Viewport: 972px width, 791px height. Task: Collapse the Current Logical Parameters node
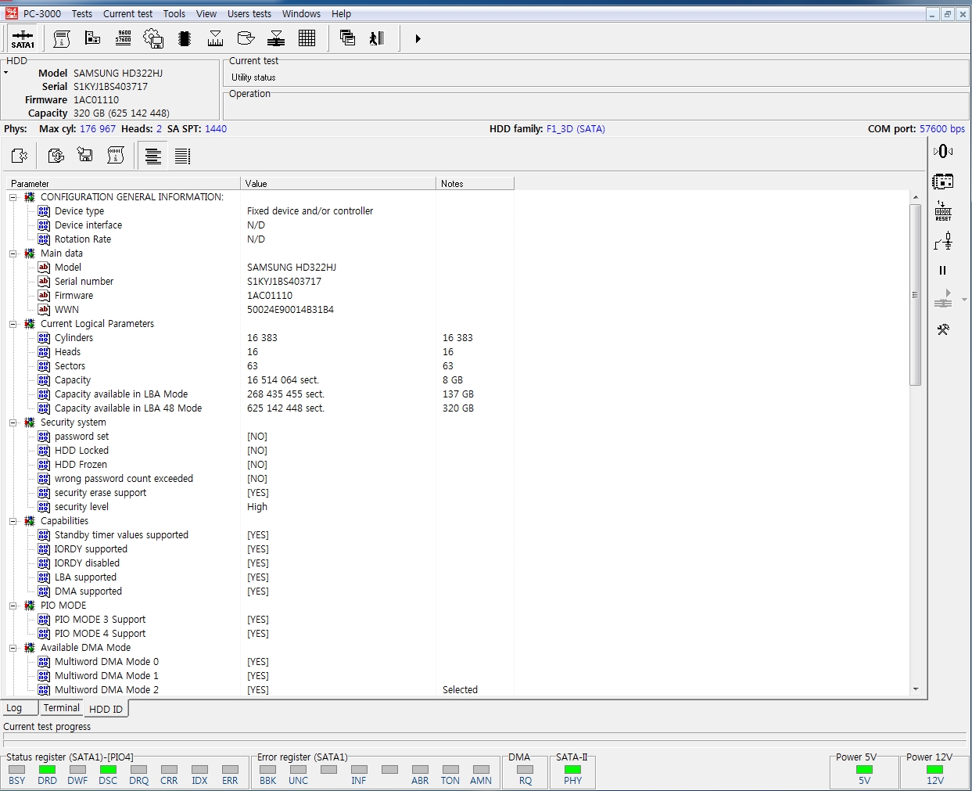pos(13,324)
